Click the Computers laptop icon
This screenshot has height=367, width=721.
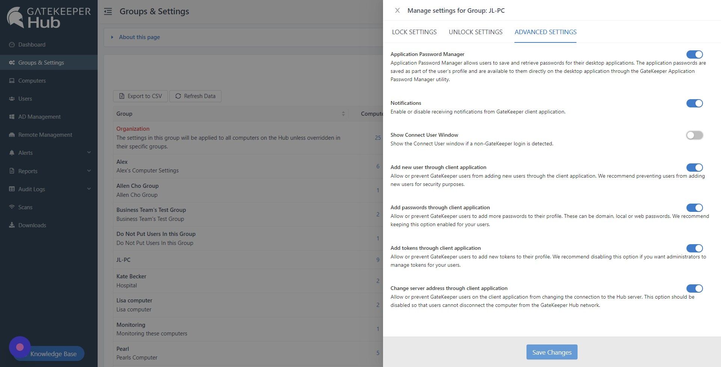12,80
